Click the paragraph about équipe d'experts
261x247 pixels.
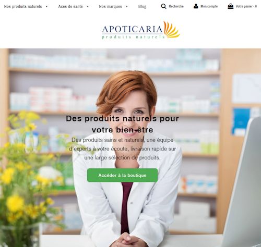(122, 149)
